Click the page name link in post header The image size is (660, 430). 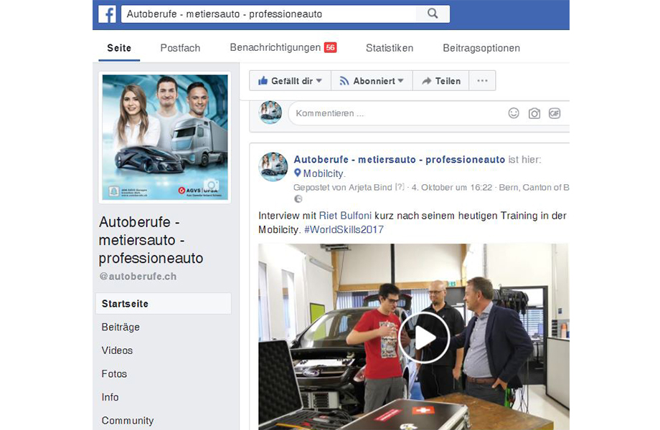click(x=399, y=160)
